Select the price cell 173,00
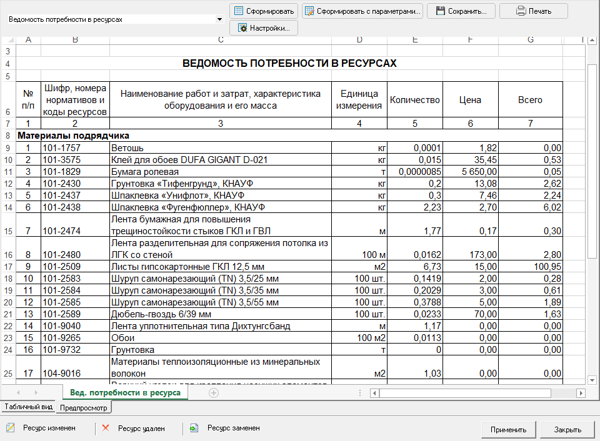 click(x=471, y=249)
